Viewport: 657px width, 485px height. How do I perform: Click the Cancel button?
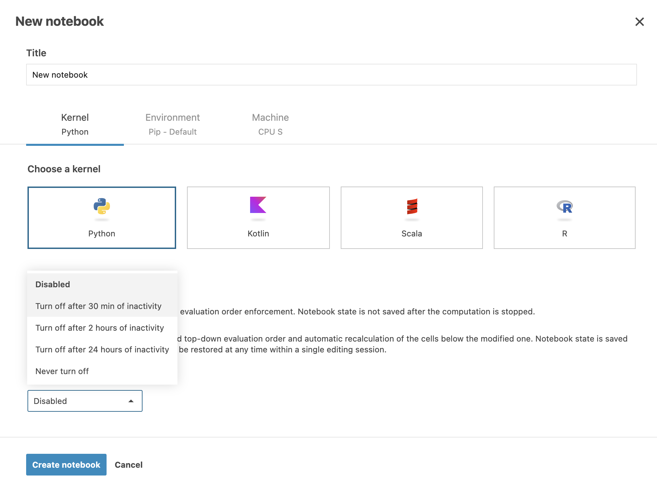(129, 465)
